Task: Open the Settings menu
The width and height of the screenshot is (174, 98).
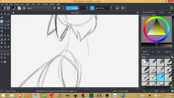Action: point(45,4)
